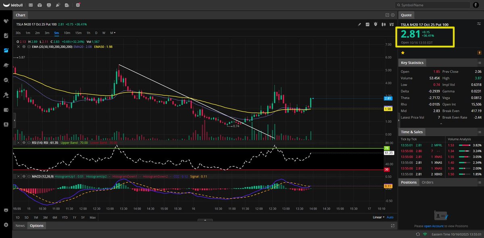
Task: Open the planet explore icon in left sidebar
Action: pos(6,65)
